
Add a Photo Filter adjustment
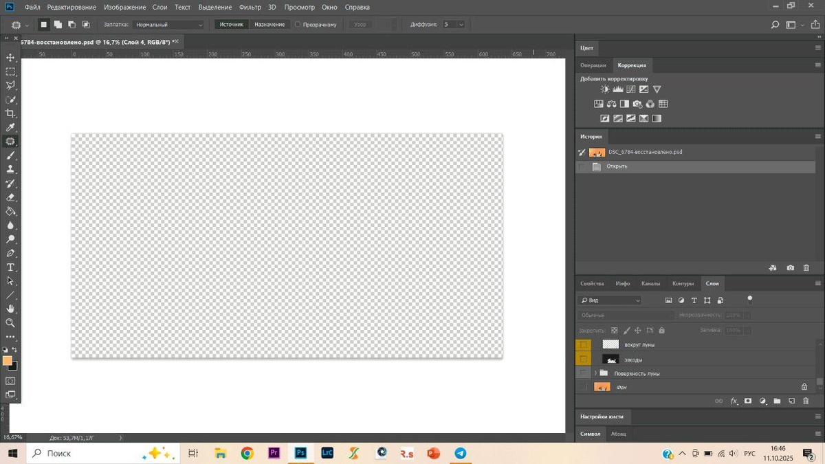pos(637,104)
